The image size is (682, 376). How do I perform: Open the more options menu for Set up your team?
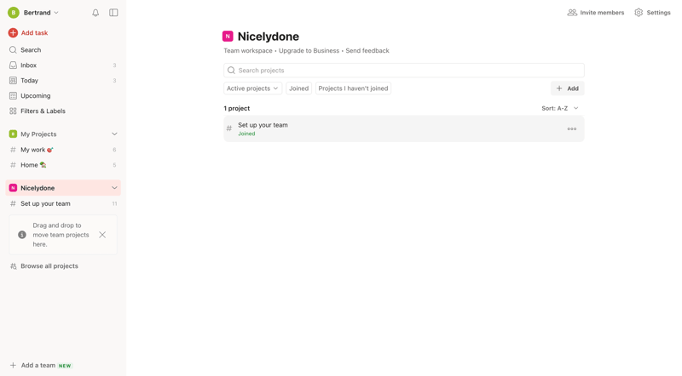coord(572,129)
